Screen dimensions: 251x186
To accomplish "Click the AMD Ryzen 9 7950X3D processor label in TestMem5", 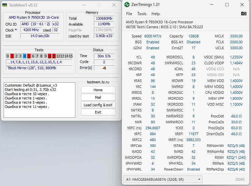I will [34, 17].
